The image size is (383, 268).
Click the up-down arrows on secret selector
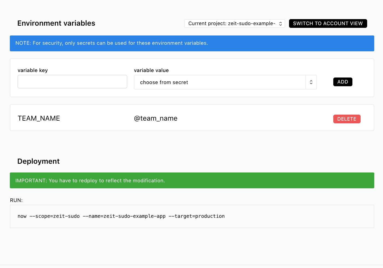click(311, 82)
